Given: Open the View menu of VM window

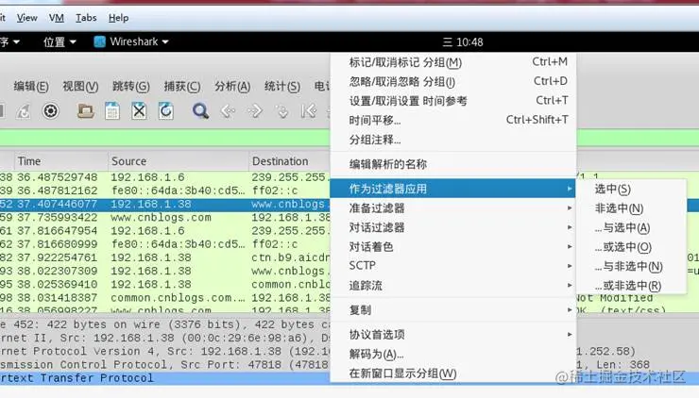Looking at the screenshot, I should pyautogui.click(x=26, y=18).
